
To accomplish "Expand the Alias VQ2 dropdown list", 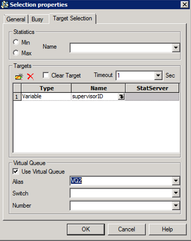I will 176,181.
